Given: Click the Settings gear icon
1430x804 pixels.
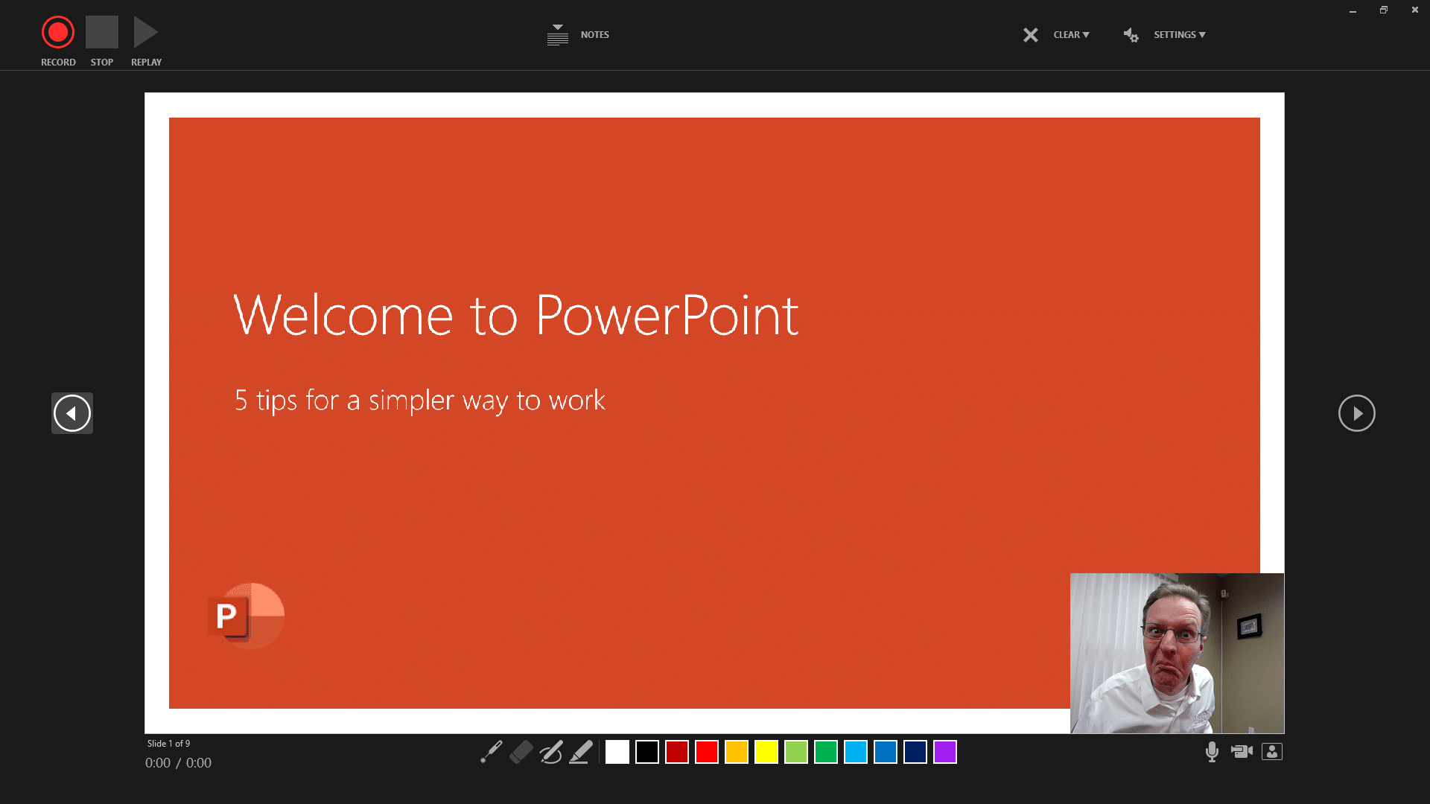Looking at the screenshot, I should pyautogui.click(x=1131, y=35).
